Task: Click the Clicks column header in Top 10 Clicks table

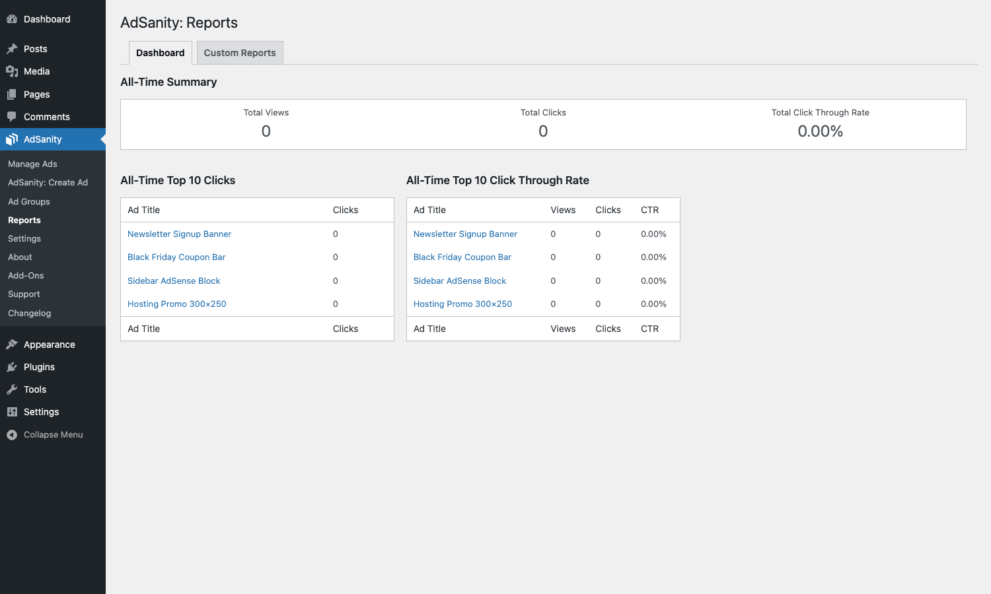Action: point(346,210)
